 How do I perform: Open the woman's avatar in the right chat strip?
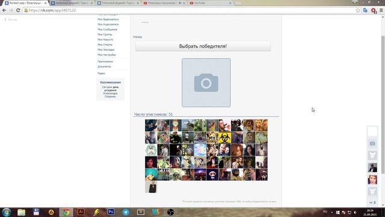pos(372,180)
